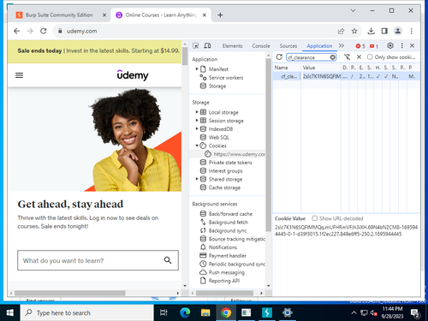
Task: Open the Udemy hamburger menu
Action: click(x=19, y=75)
